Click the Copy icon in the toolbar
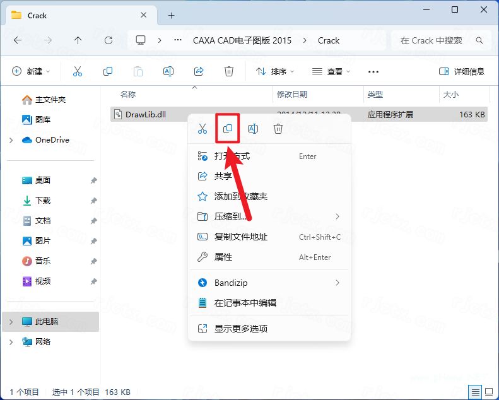Image resolution: width=499 pixels, height=400 pixels. click(x=108, y=71)
